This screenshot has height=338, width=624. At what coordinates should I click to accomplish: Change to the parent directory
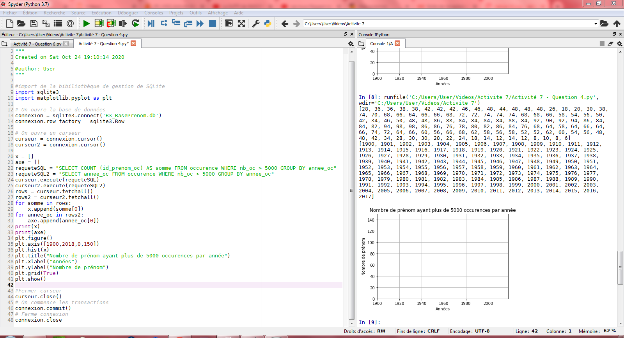[617, 23]
